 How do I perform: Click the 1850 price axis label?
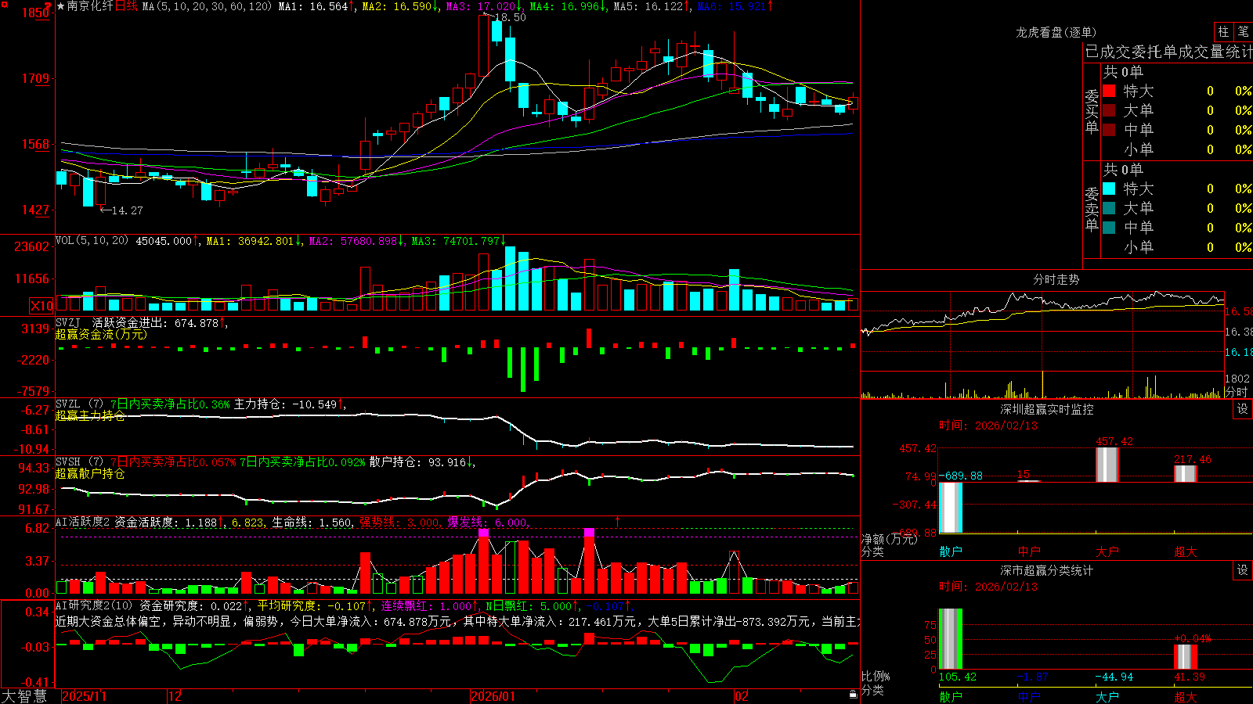click(x=35, y=13)
